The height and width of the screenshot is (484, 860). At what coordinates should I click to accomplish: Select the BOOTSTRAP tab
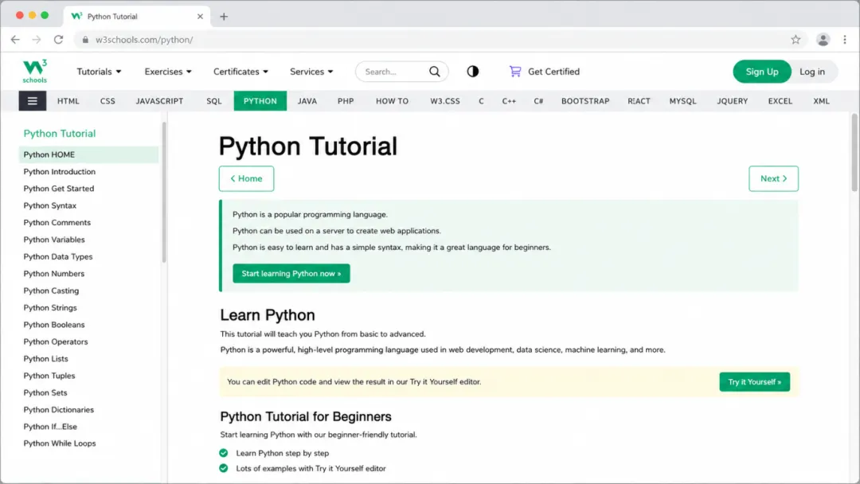point(585,101)
